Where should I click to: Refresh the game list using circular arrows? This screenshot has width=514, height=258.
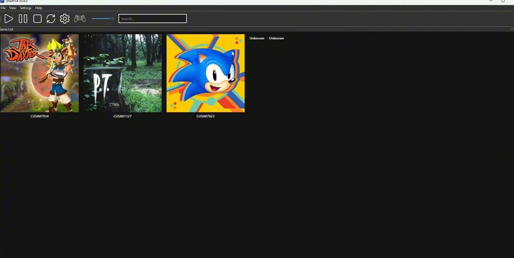tap(51, 19)
